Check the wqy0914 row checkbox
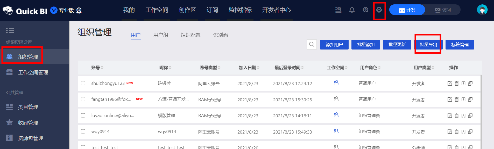 [x=83, y=131]
